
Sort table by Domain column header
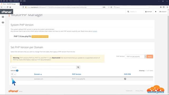[38, 74]
